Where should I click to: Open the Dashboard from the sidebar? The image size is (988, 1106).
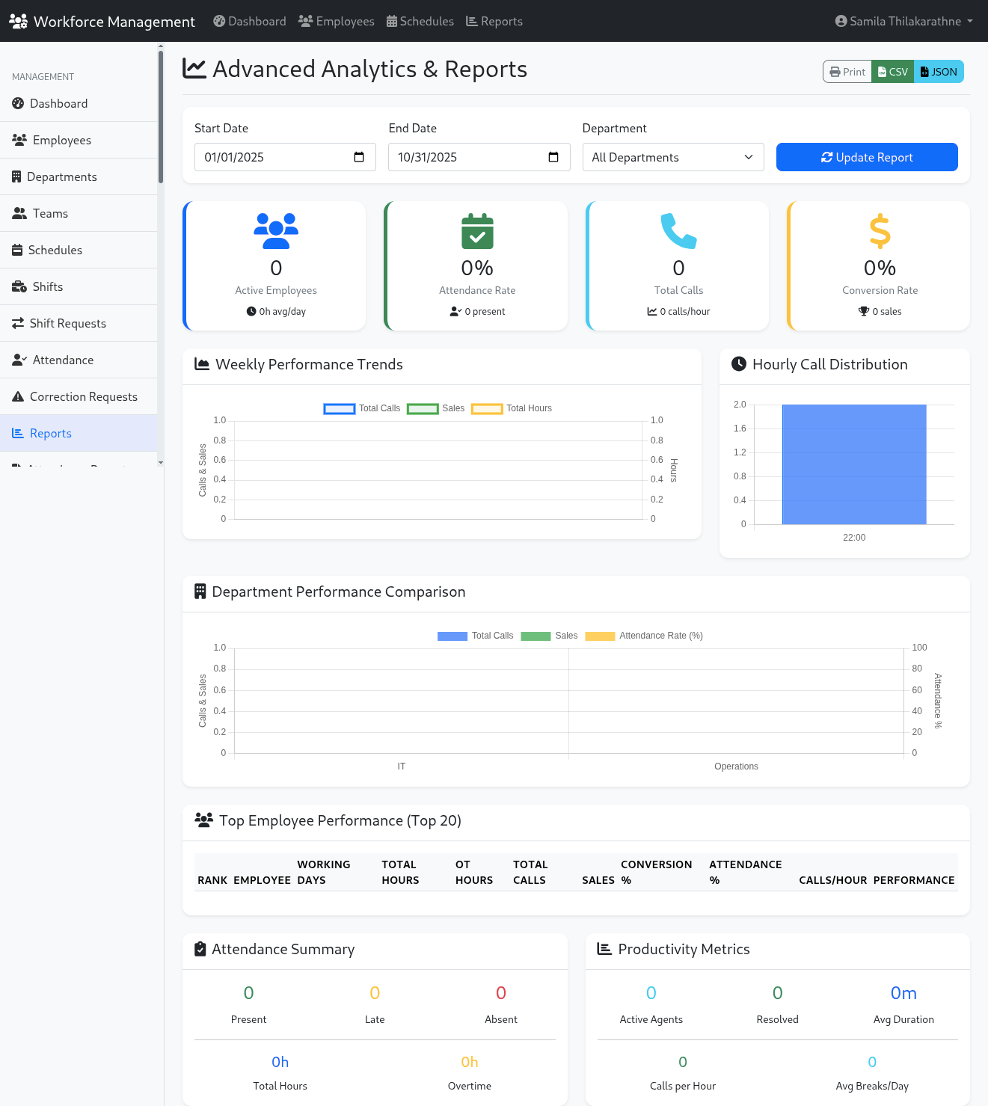click(x=58, y=103)
